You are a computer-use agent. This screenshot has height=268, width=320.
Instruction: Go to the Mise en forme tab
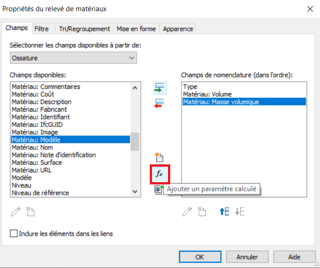136,29
